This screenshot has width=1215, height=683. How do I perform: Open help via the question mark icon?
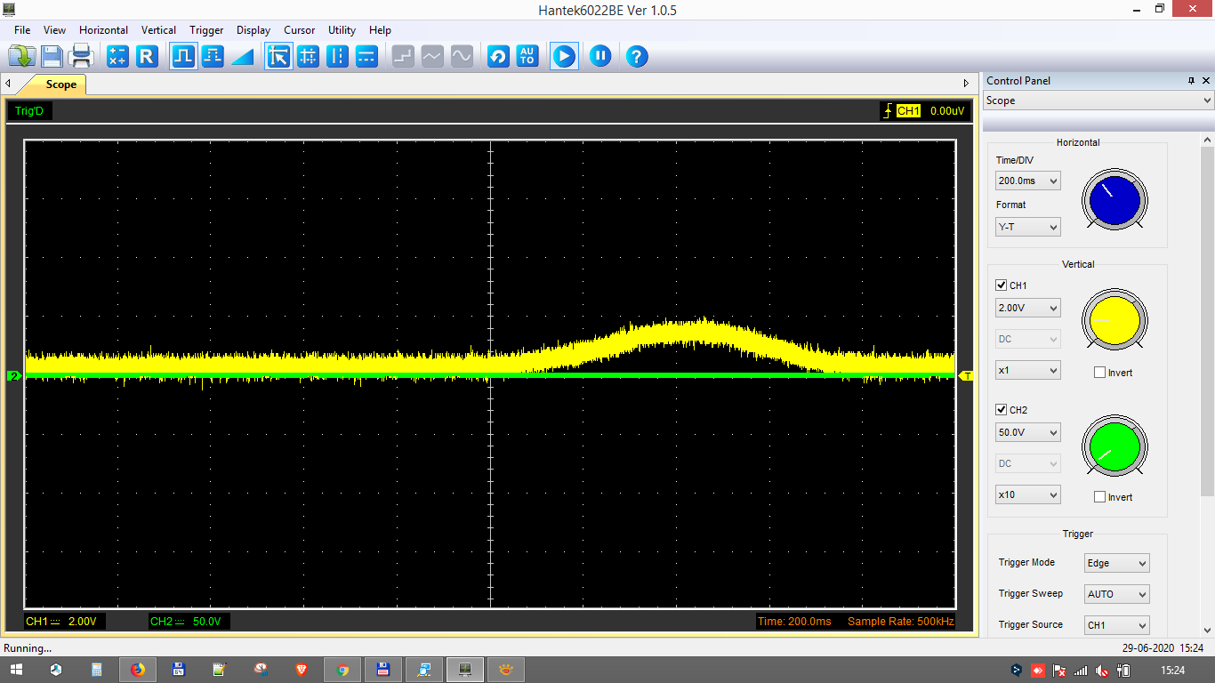[636, 57]
